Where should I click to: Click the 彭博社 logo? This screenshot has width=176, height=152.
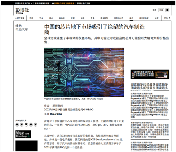(22, 10)
